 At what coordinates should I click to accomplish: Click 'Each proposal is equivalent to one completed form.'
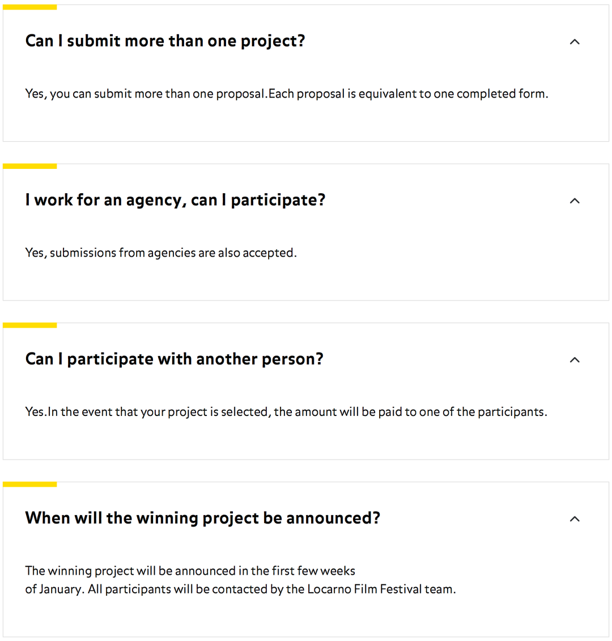click(408, 94)
